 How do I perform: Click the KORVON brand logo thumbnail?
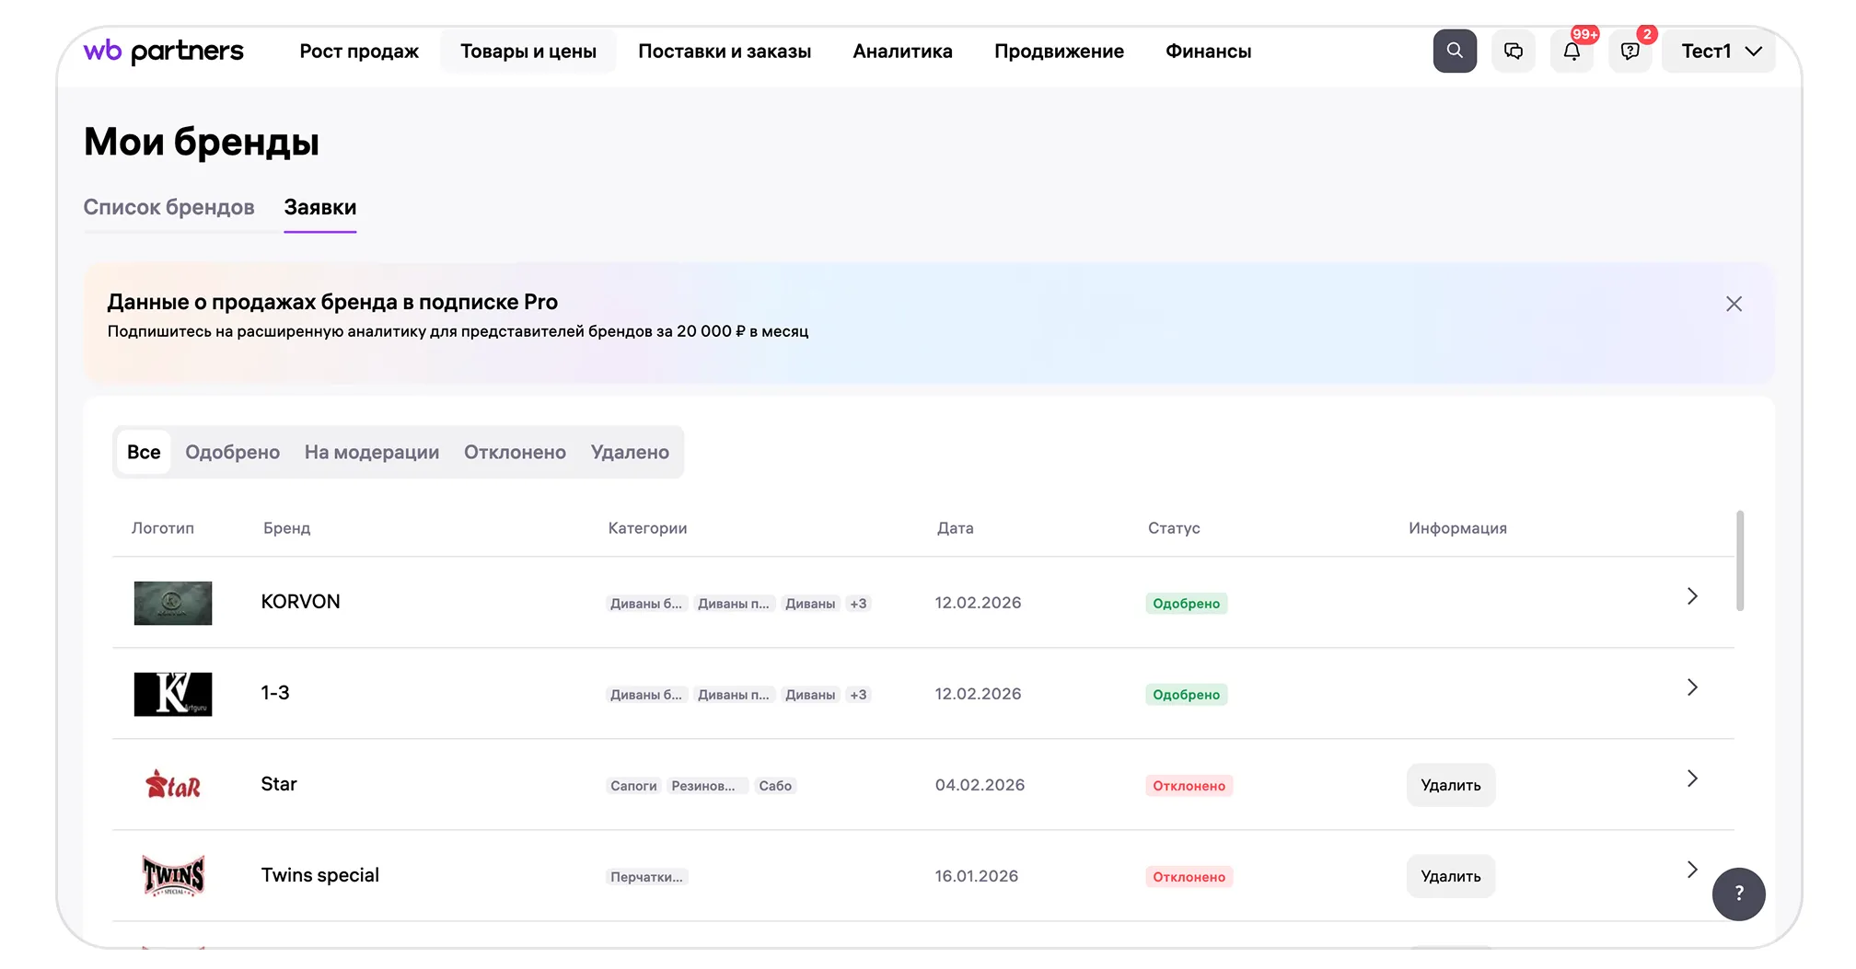click(x=172, y=603)
